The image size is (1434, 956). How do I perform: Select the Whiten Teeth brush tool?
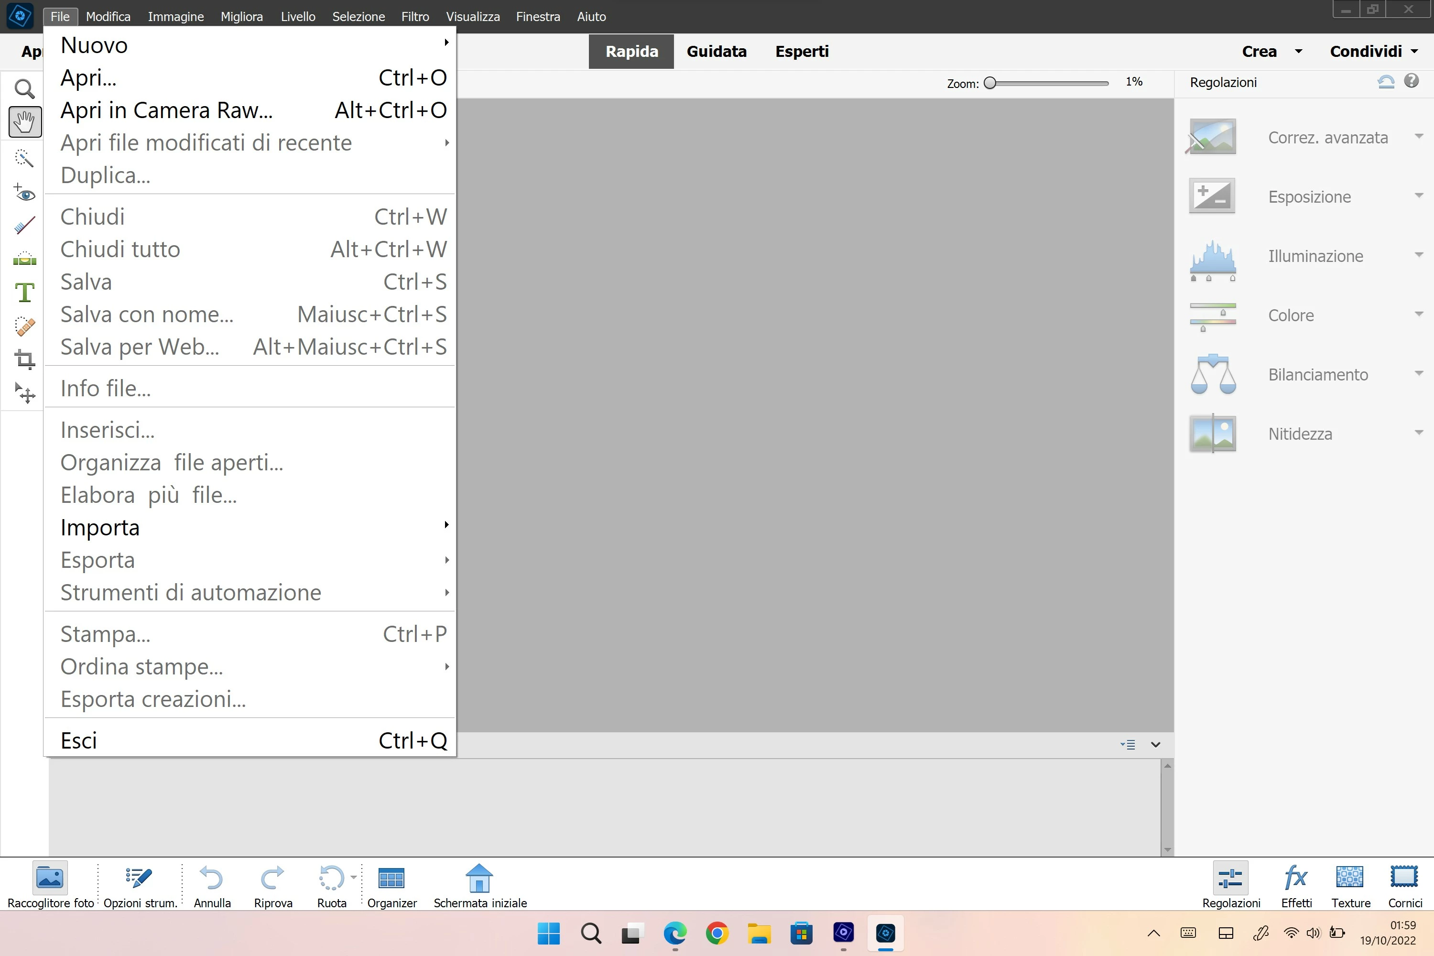[x=24, y=226]
